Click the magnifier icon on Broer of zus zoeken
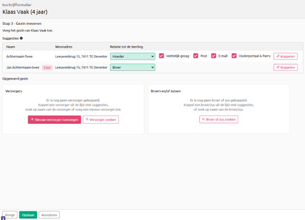This screenshot has width=305, height=220. (203, 120)
